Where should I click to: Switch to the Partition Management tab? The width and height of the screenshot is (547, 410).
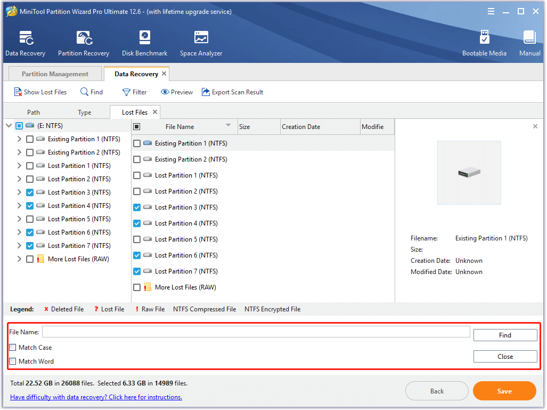point(55,74)
